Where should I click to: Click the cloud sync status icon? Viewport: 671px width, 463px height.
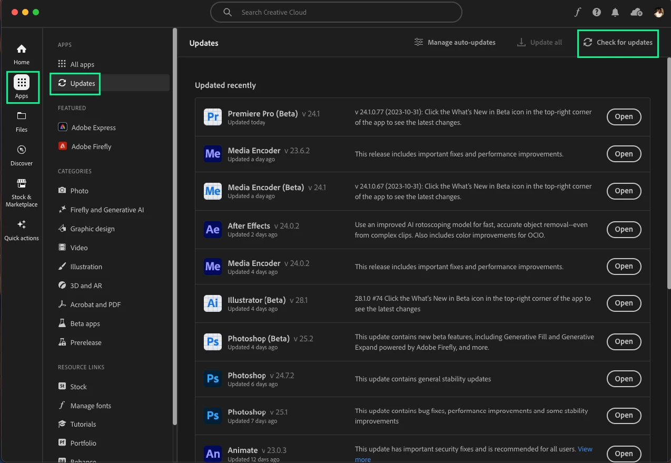[x=636, y=12]
